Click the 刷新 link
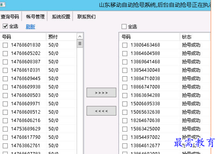 [30, 27]
